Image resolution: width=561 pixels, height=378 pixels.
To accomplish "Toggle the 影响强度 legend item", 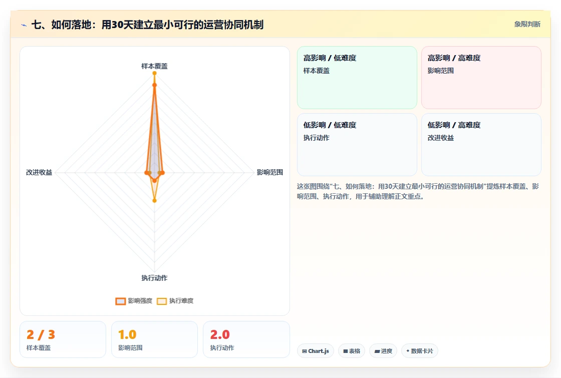I will (x=134, y=301).
